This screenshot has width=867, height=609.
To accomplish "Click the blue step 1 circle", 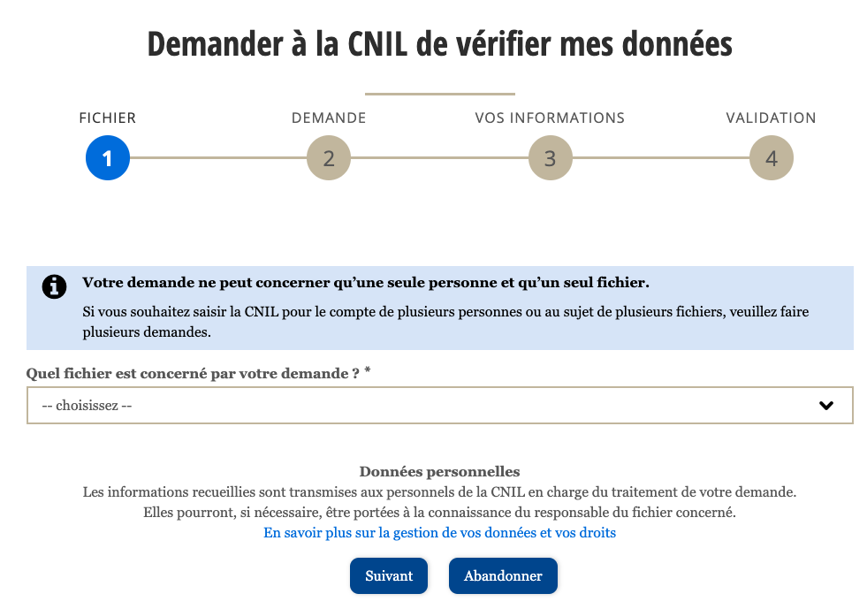I will tap(108, 158).
